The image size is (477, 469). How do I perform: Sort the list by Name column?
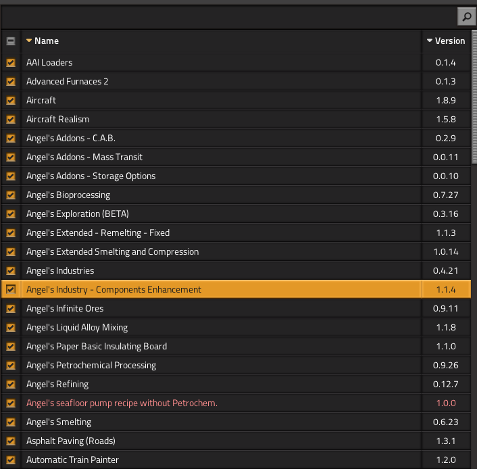(x=43, y=41)
